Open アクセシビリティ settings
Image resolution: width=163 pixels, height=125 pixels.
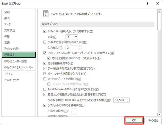[x=12, y=48]
